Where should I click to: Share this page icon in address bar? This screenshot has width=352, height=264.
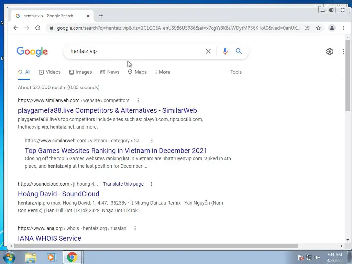307,28
